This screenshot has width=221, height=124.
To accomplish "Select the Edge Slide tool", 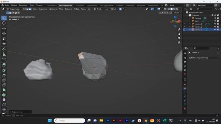I will coord(4,105).
